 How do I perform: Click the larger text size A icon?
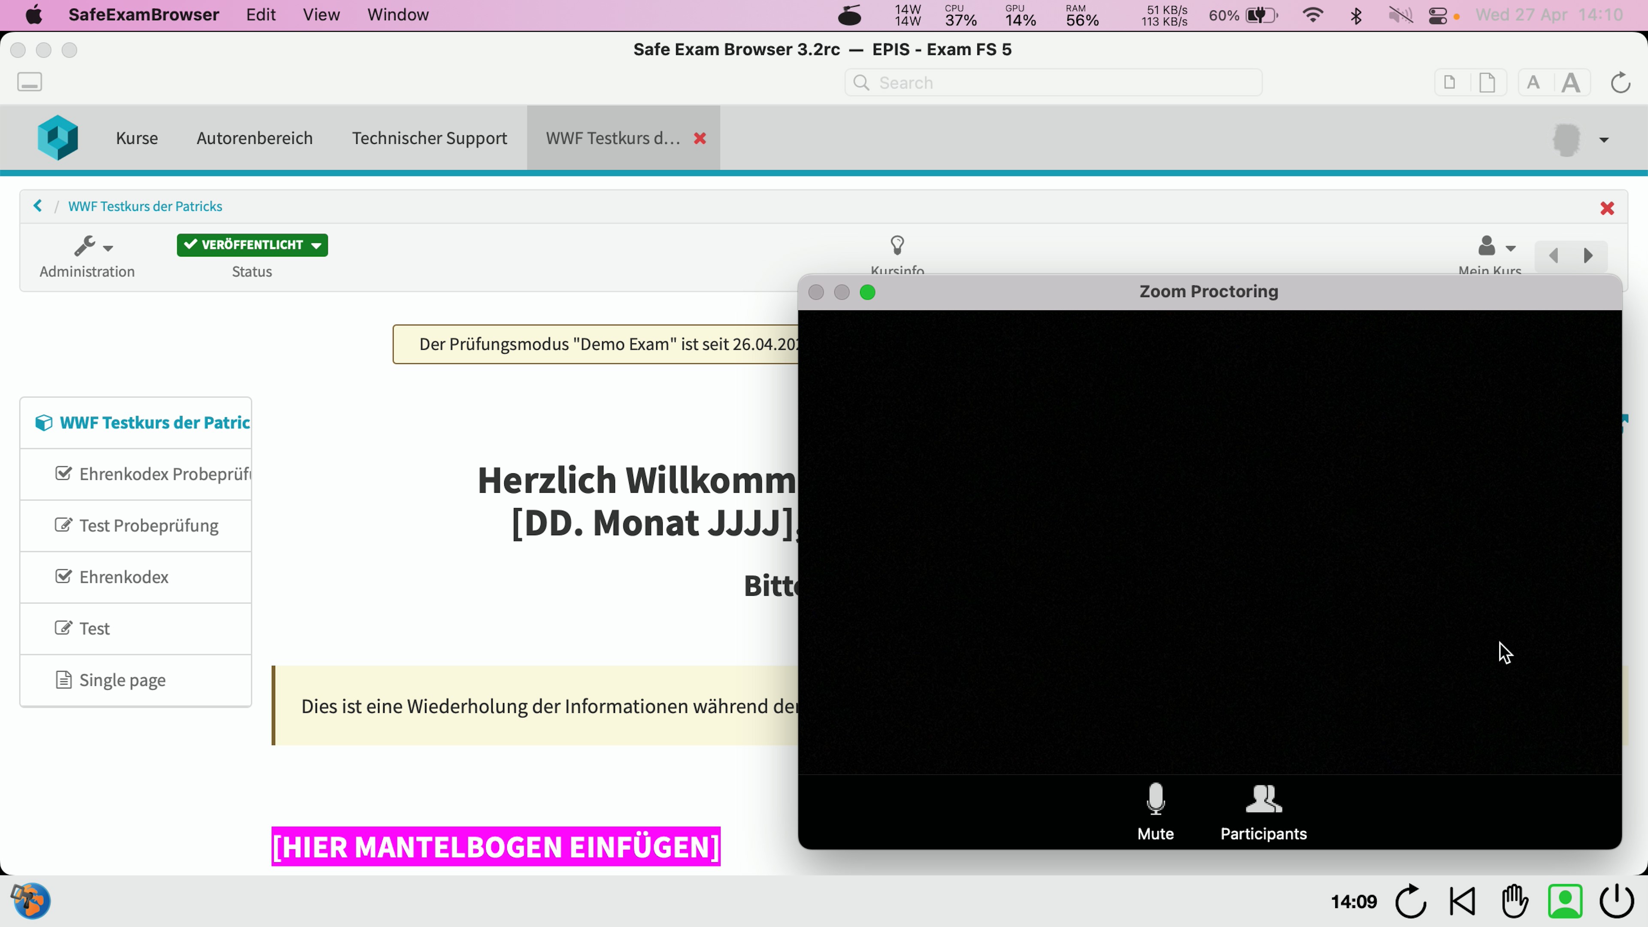coord(1571,82)
